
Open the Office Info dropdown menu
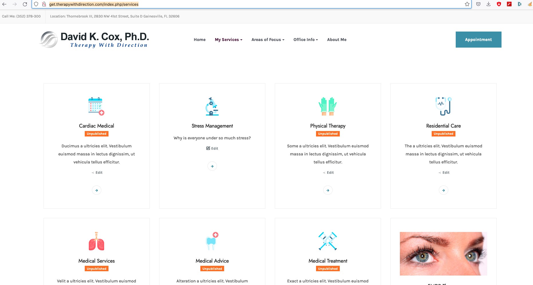point(306,40)
